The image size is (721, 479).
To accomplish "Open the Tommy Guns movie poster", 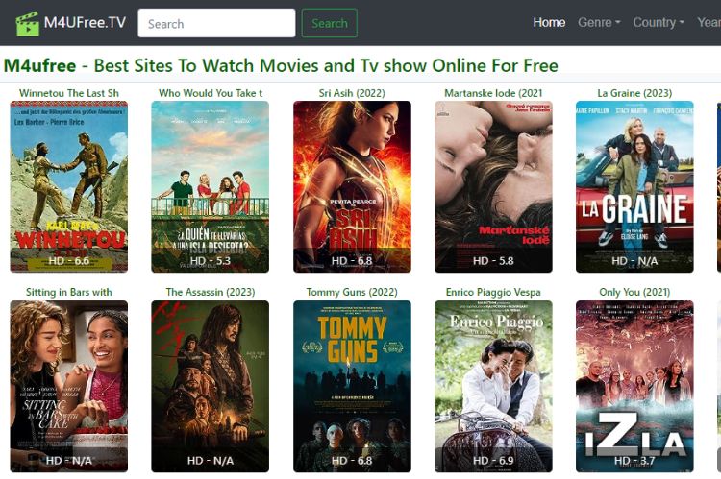I will click(352, 386).
